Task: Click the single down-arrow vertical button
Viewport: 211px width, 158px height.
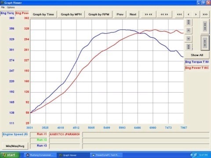Action: (x=189, y=39)
